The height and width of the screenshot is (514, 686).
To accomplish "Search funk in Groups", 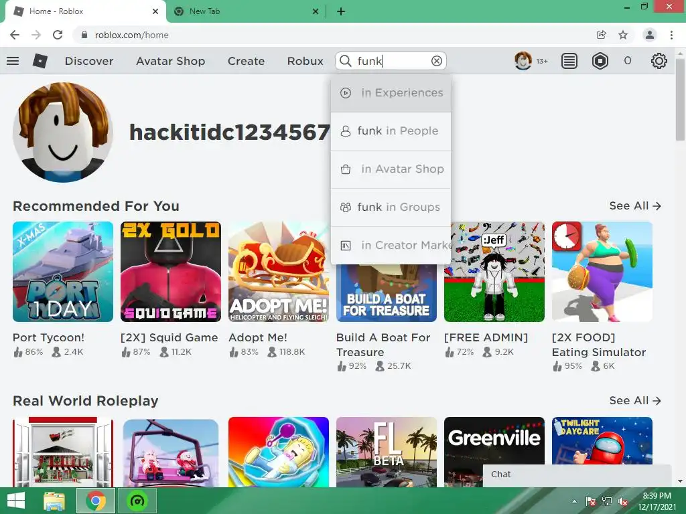I will [391, 207].
